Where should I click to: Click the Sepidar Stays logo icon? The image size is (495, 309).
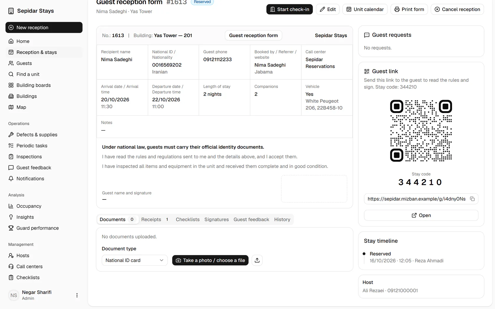pyautogui.click(x=11, y=11)
